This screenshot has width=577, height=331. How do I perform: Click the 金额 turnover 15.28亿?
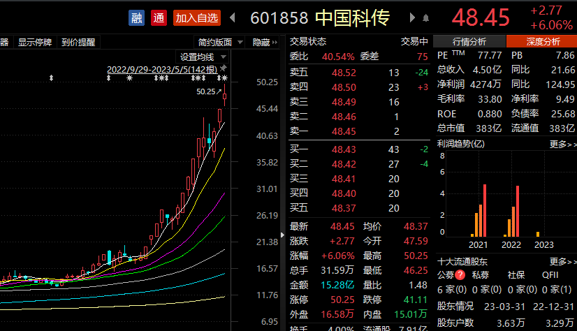tap(337, 285)
